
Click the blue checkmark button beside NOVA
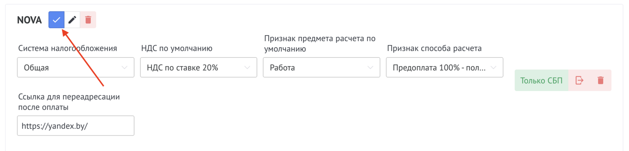coord(56,20)
